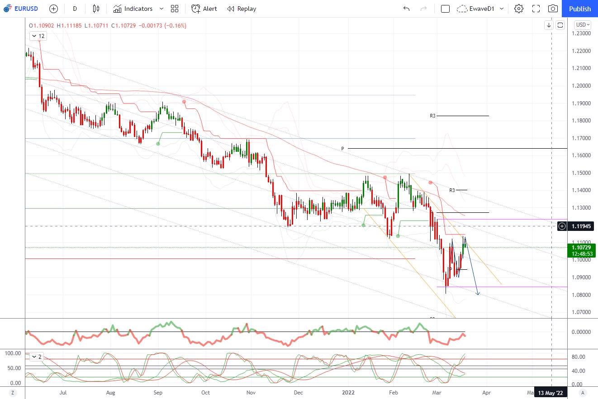Expand the Indicators favorites dropdown arrow
The width and height of the screenshot is (598, 399).
click(161, 9)
